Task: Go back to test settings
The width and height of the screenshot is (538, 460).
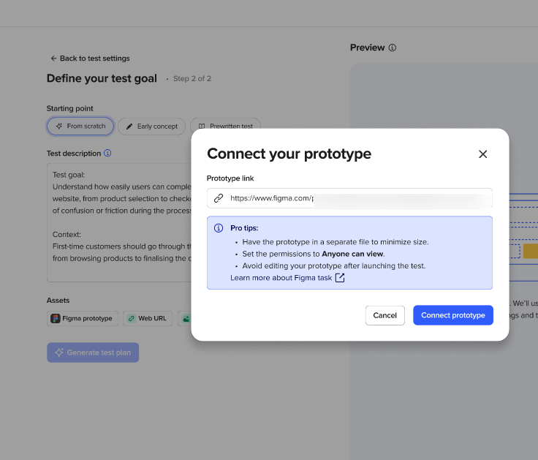Action: 94,59
